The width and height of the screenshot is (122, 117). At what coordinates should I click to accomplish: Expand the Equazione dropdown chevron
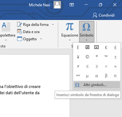pos(70,40)
